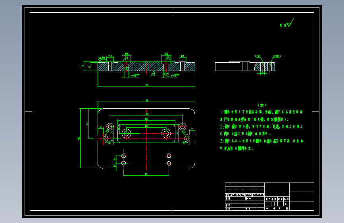Screen dimensions: 344x223
Task: Click the left counterbored hole inside the central pocket
Action: click(x=126, y=133)
